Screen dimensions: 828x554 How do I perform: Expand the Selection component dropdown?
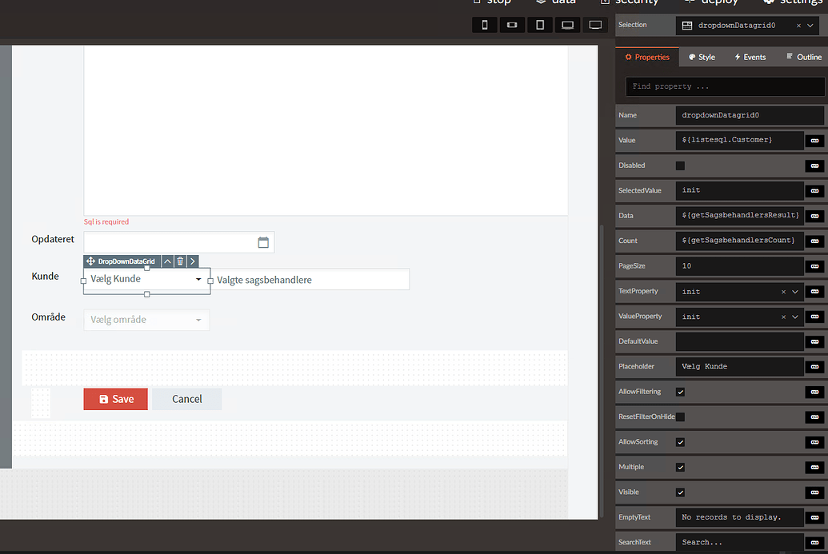810,26
